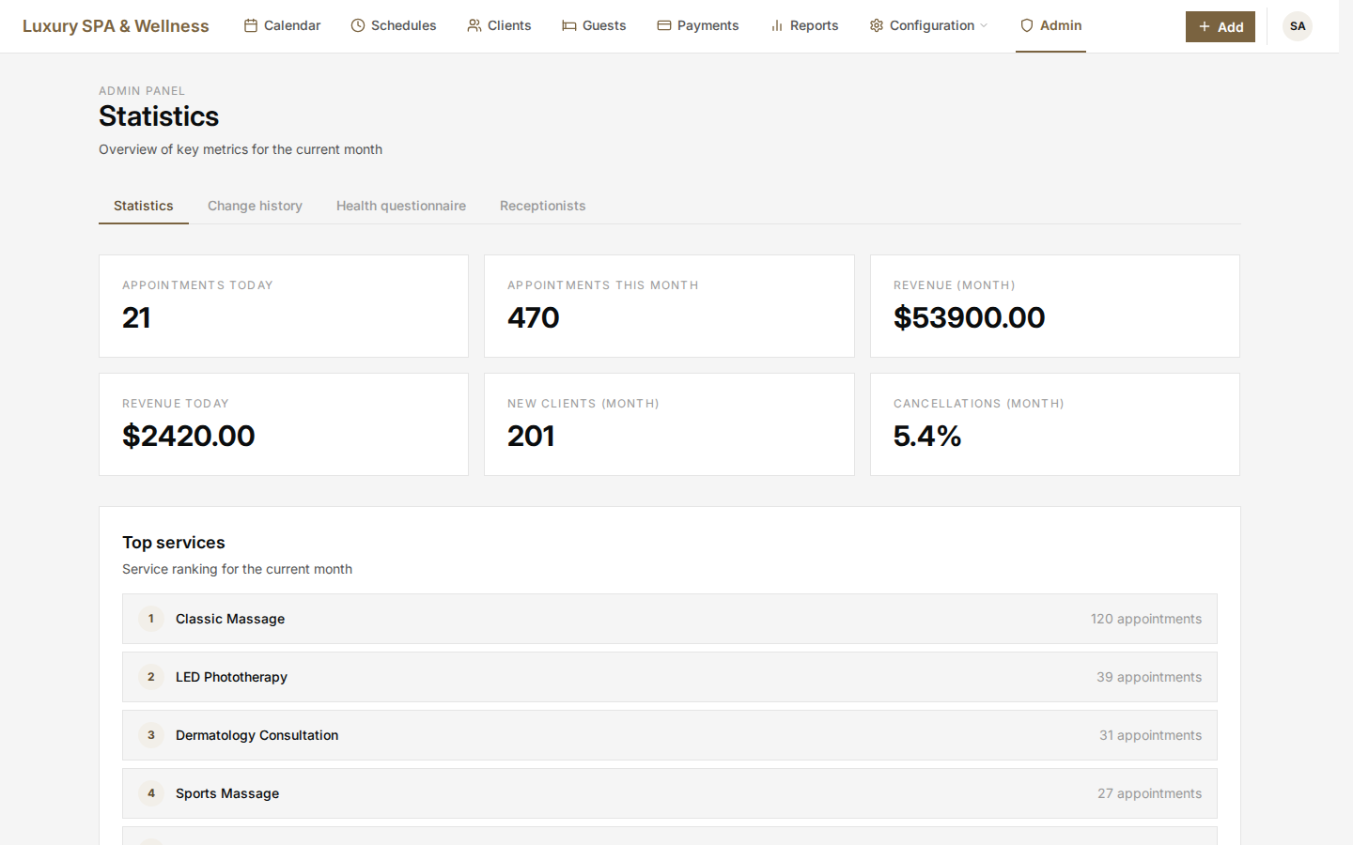Click the Luxury SPA & Wellness logo
This screenshot has height=845, width=1353.
coord(116,25)
